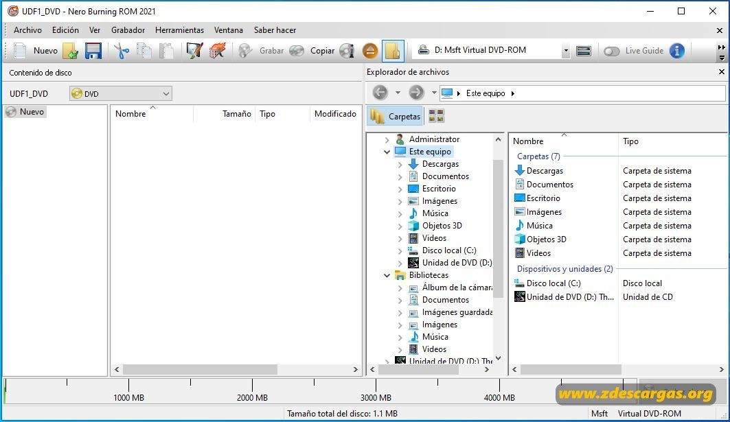Viewport: 730px width, 422px height.
Task: Eject the disc with the orange eject icon
Action: (370, 51)
